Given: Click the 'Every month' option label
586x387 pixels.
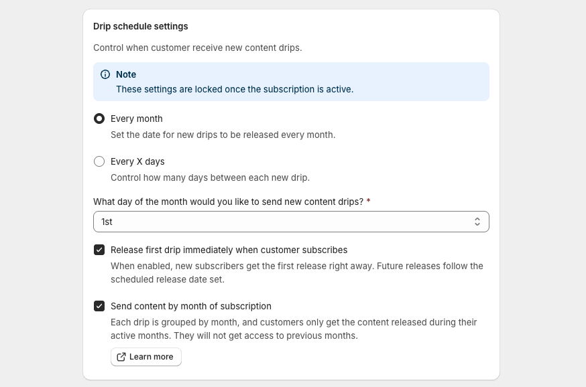Looking at the screenshot, I should [137, 119].
